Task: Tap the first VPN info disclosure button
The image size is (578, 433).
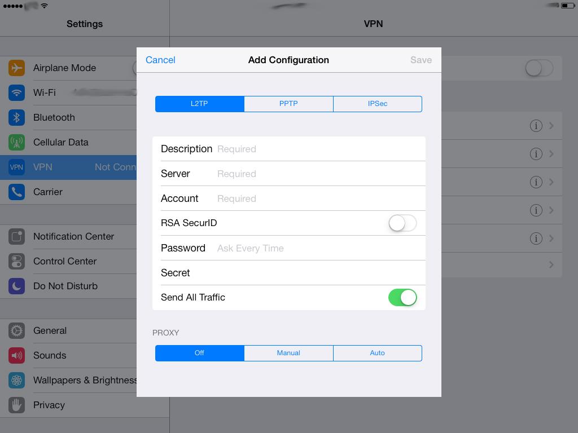Action: click(536, 126)
